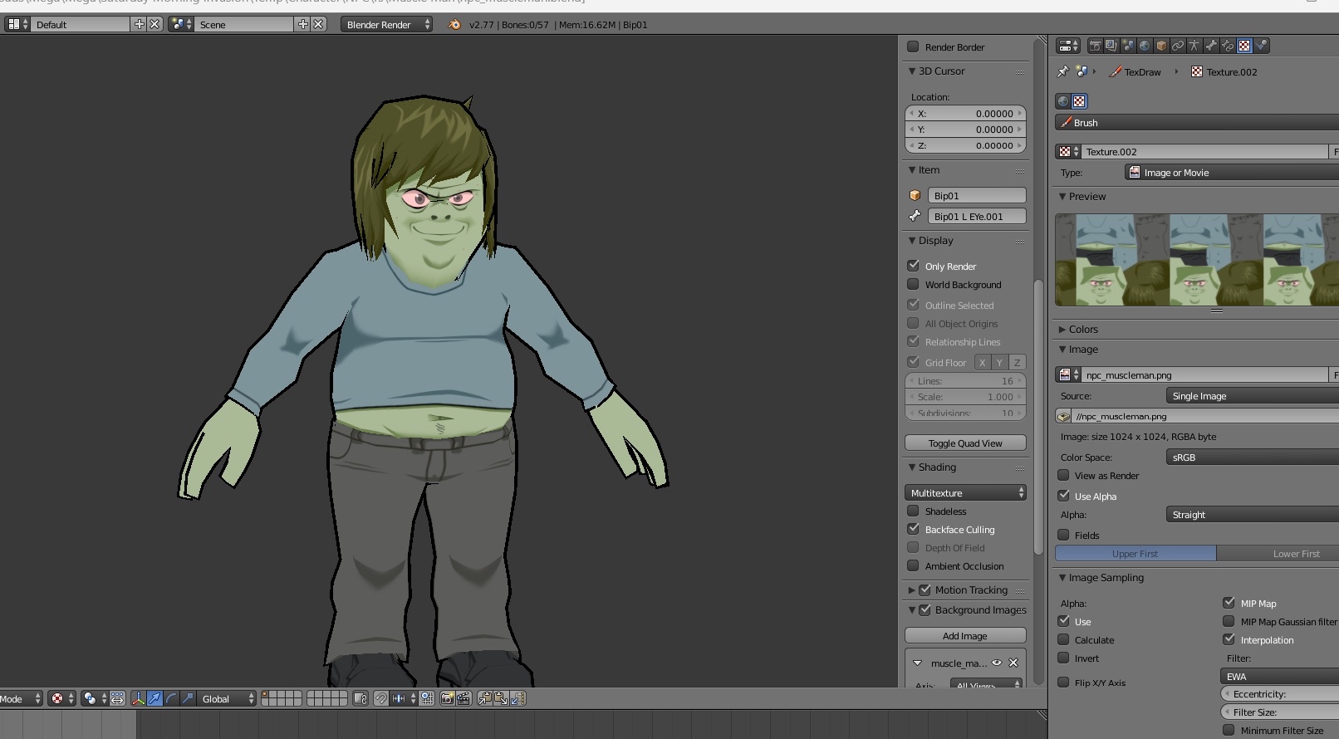Click the pin icon in properties breadcrumb

point(1063,71)
